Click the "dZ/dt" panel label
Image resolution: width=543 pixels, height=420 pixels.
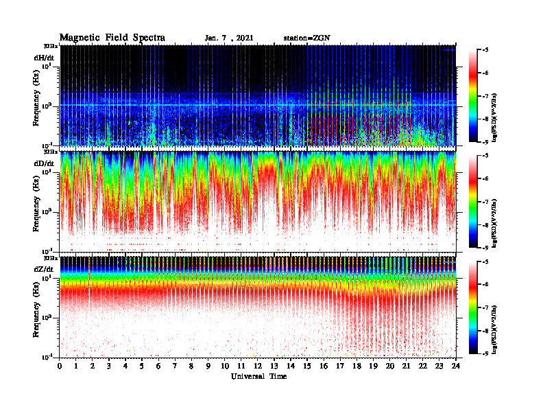(x=44, y=269)
